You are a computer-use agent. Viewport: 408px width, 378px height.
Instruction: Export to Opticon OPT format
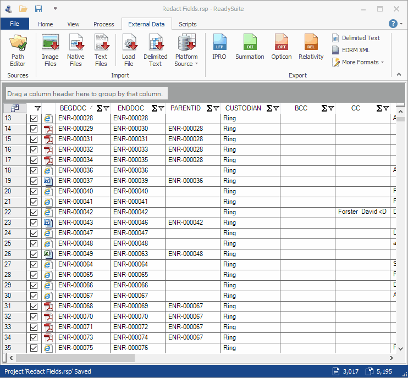(x=282, y=47)
